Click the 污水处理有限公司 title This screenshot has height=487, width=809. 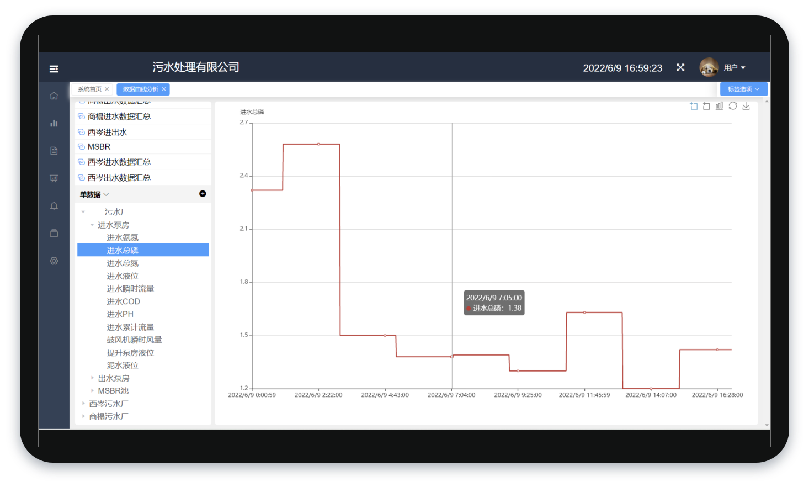196,67
